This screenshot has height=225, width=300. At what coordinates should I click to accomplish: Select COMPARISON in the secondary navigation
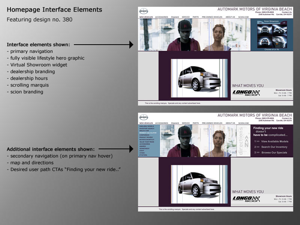pyautogui.click(x=144, y=135)
